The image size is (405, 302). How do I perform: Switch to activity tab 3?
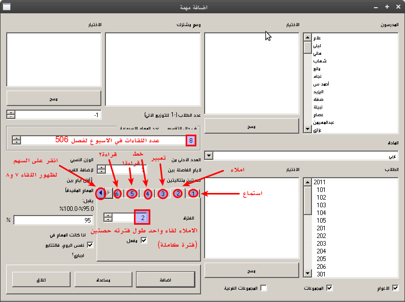[x=163, y=193]
